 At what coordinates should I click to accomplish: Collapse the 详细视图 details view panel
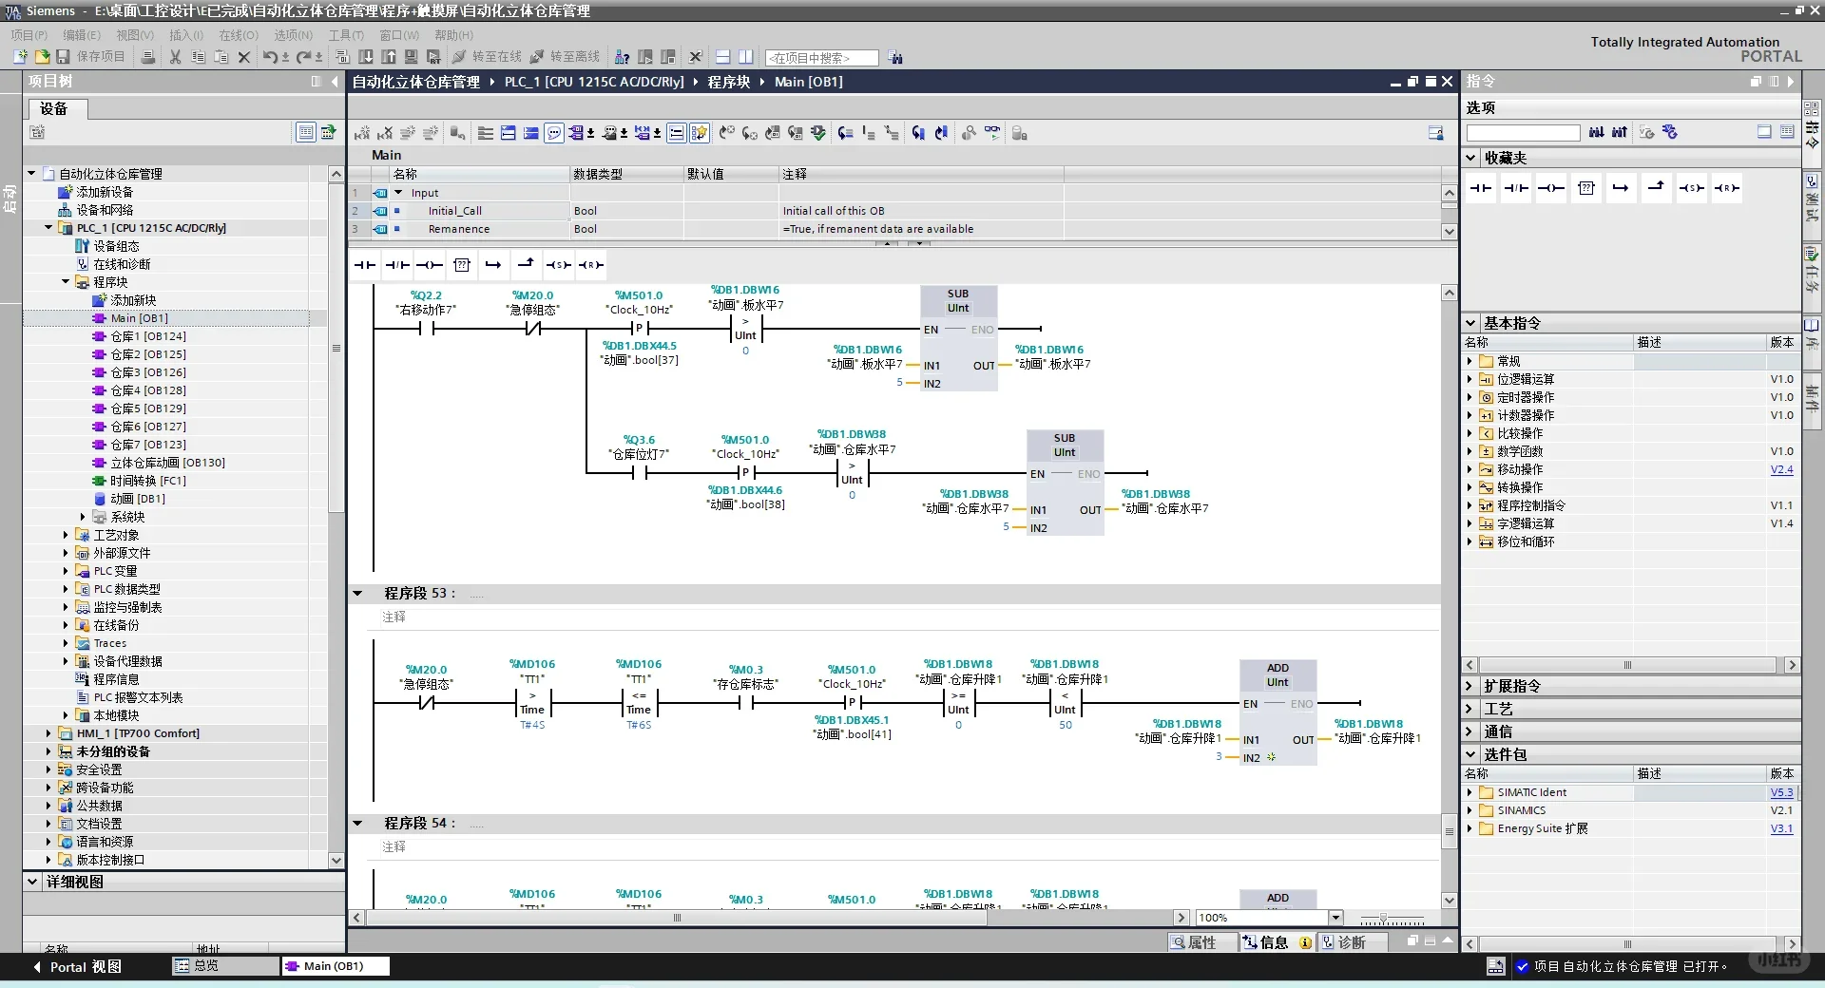(32, 882)
